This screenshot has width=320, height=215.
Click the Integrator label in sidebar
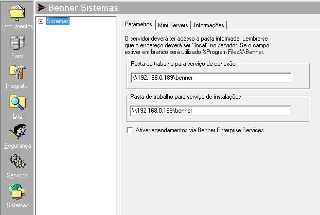coord(17,86)
